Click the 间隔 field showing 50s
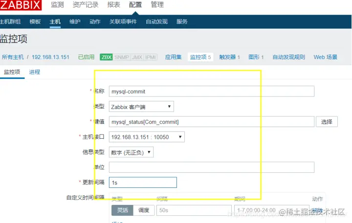The width and height of the screenshot is (352, 223). (x=194, y=210)
